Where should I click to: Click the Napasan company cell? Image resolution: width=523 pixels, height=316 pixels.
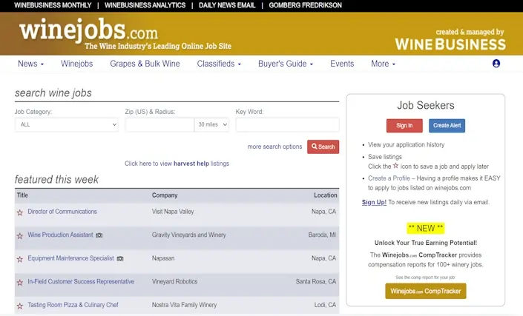click(163, 258)
